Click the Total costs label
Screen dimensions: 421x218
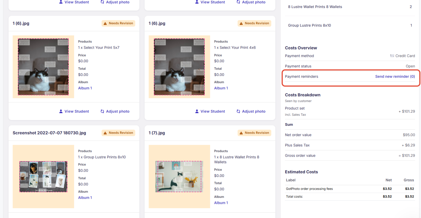(294, 196)
